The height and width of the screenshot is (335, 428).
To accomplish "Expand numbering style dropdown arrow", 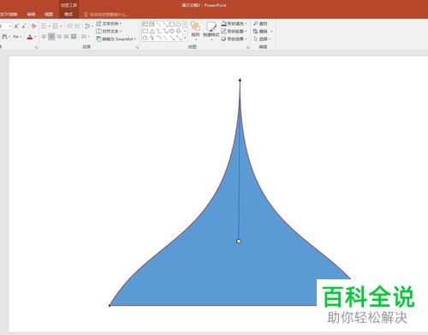I will click(x=61, y=27).
